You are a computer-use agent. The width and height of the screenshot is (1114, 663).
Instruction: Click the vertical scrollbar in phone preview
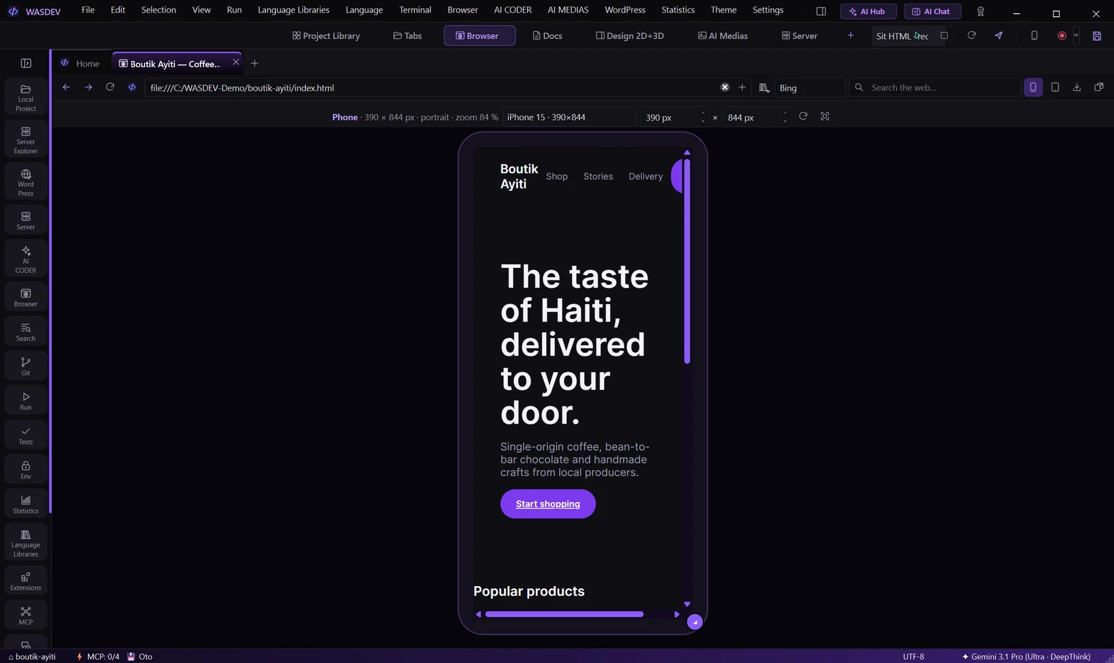[687, 261]
